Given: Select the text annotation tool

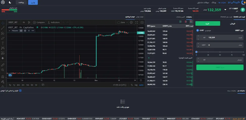Looking at the screenshot, I should click(x=3, y=43).
